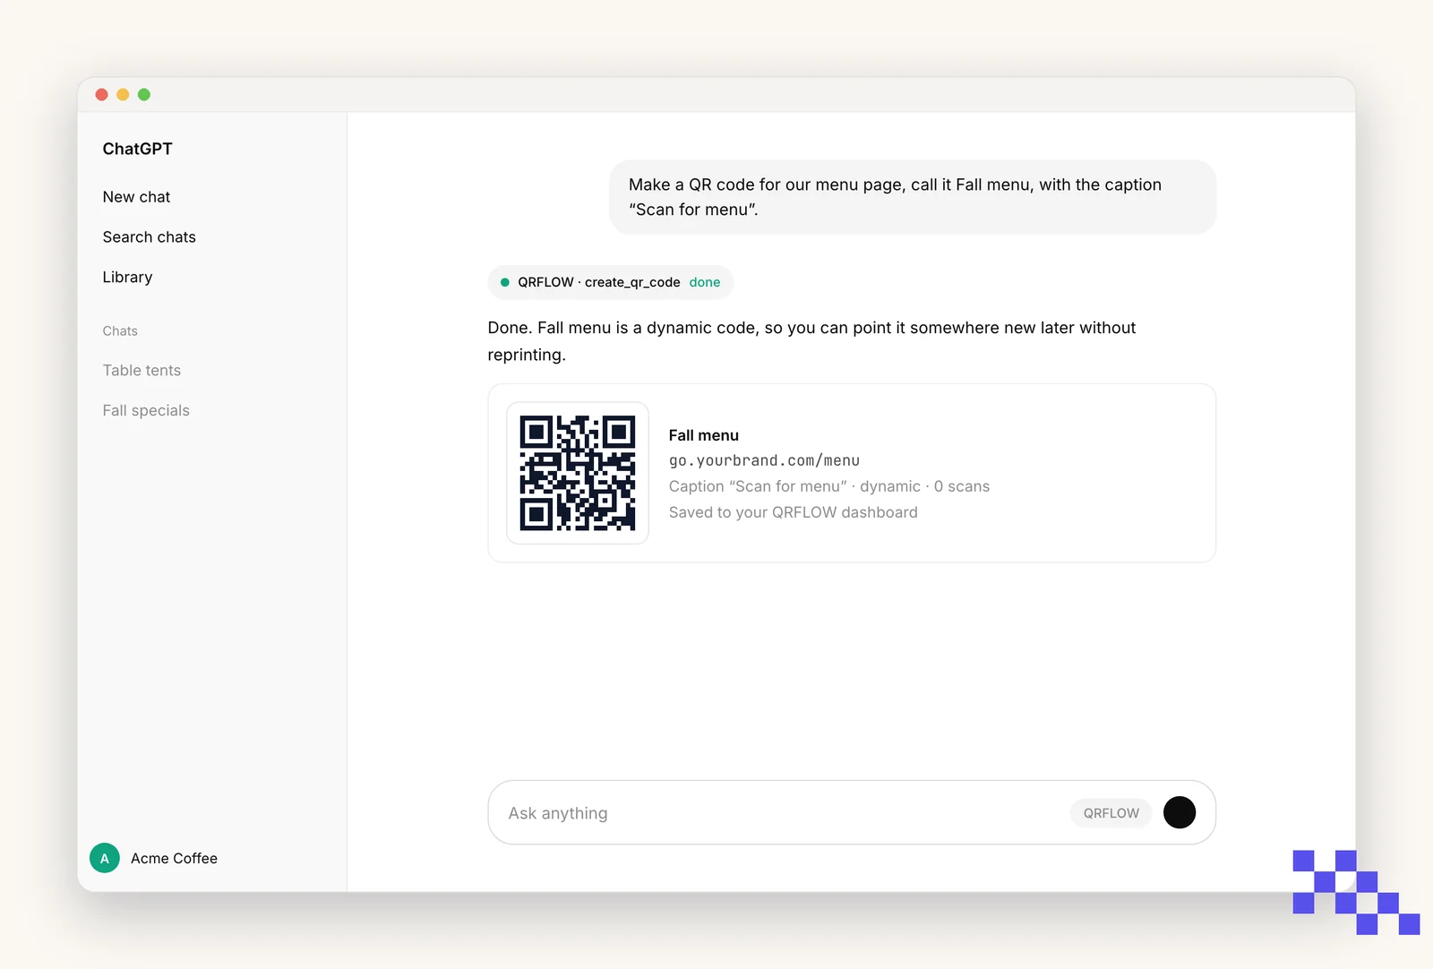Start a New chat from the sidebar

[136, 197]
